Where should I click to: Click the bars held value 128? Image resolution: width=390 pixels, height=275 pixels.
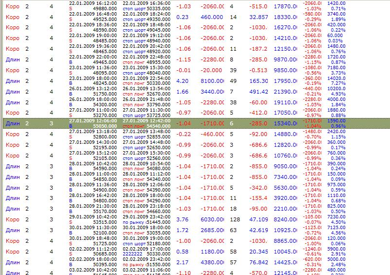tap(235, 220)
